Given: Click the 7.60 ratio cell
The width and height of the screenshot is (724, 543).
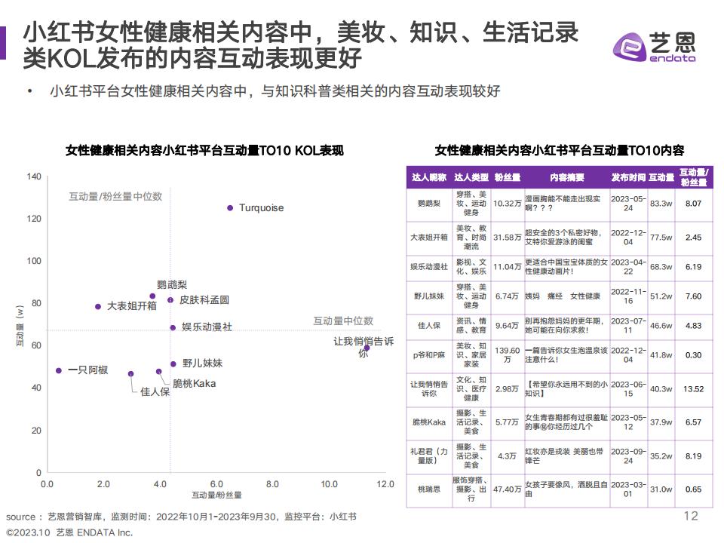Looking at the screenshot, I should [693, 296].
